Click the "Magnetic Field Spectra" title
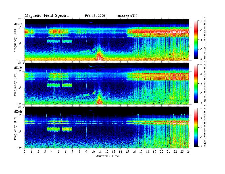Viewport: 225px width, 174px height. click(x=47, y=16)
